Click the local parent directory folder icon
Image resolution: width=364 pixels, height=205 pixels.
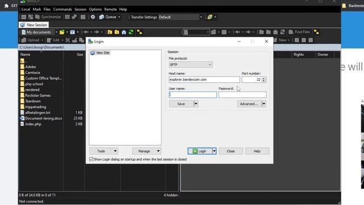pyautogui.click(x=110, y=32)
